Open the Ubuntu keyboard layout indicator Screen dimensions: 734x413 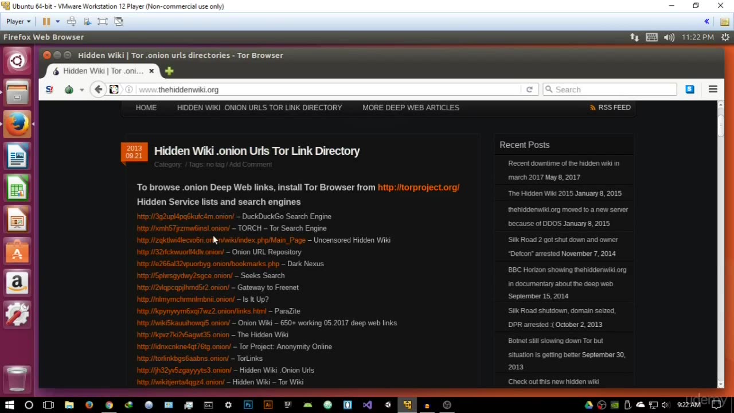(x=651, y=37)
